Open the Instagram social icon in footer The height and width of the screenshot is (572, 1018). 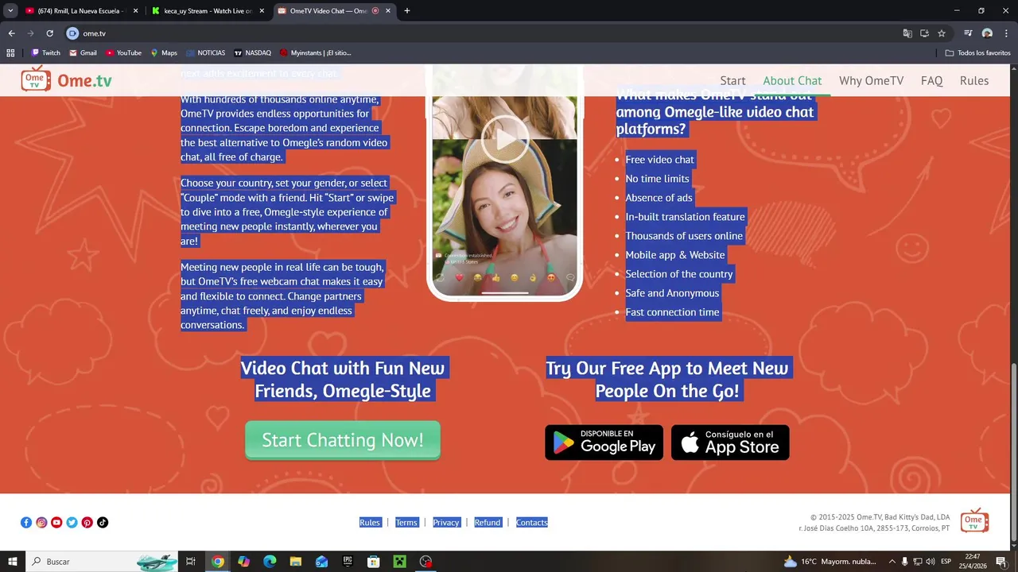tap(41, 522)
